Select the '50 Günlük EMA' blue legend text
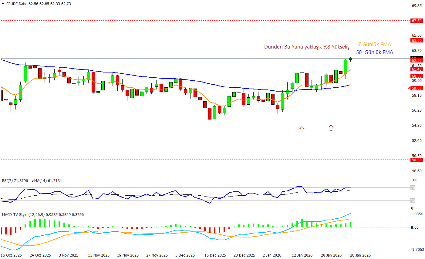This screenshot has height=259, width=425. point(374,52)
